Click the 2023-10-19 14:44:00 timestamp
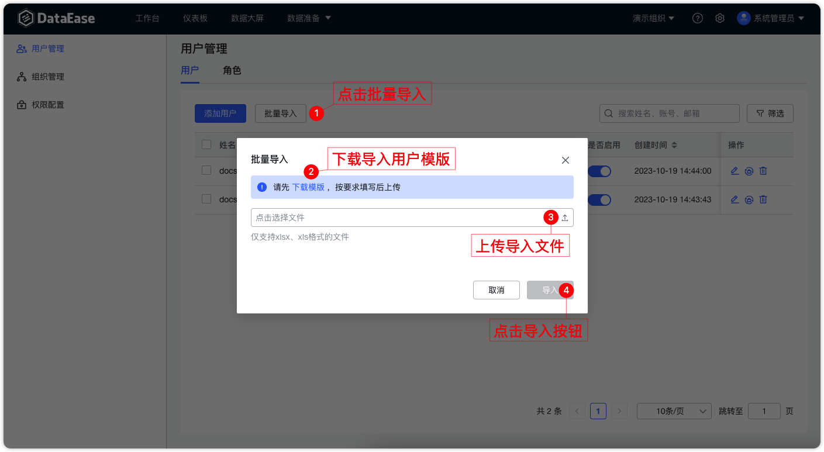The height and width of the screenshot is (452, 824). (x=673, y=171)
